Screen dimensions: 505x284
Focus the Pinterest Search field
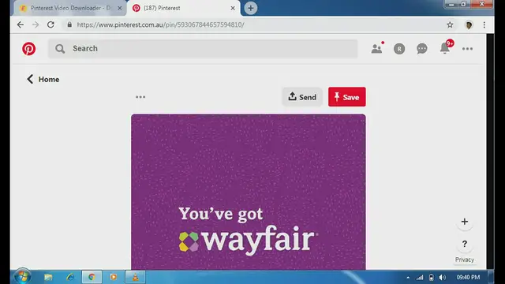point(203,49)
